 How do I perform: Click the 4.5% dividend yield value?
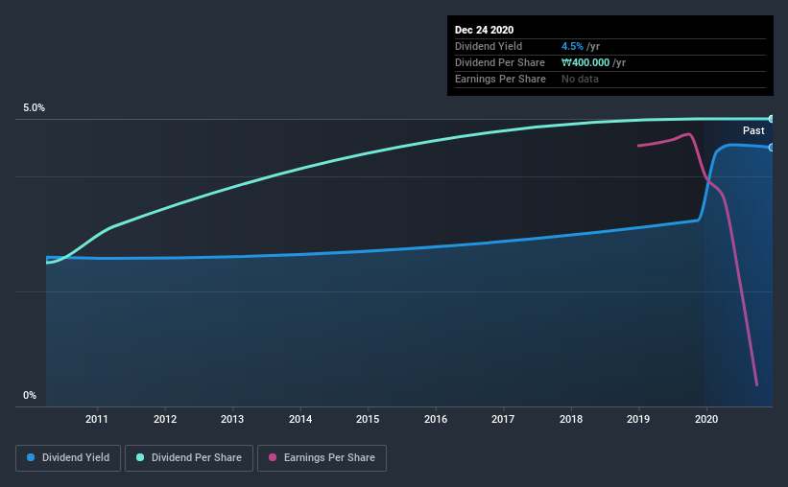tap(572, 46)
